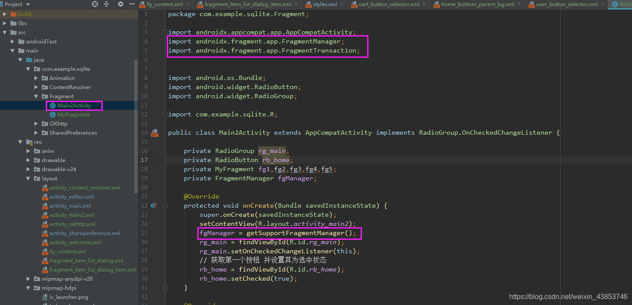Expand the OKhttp package arrow

36,124
